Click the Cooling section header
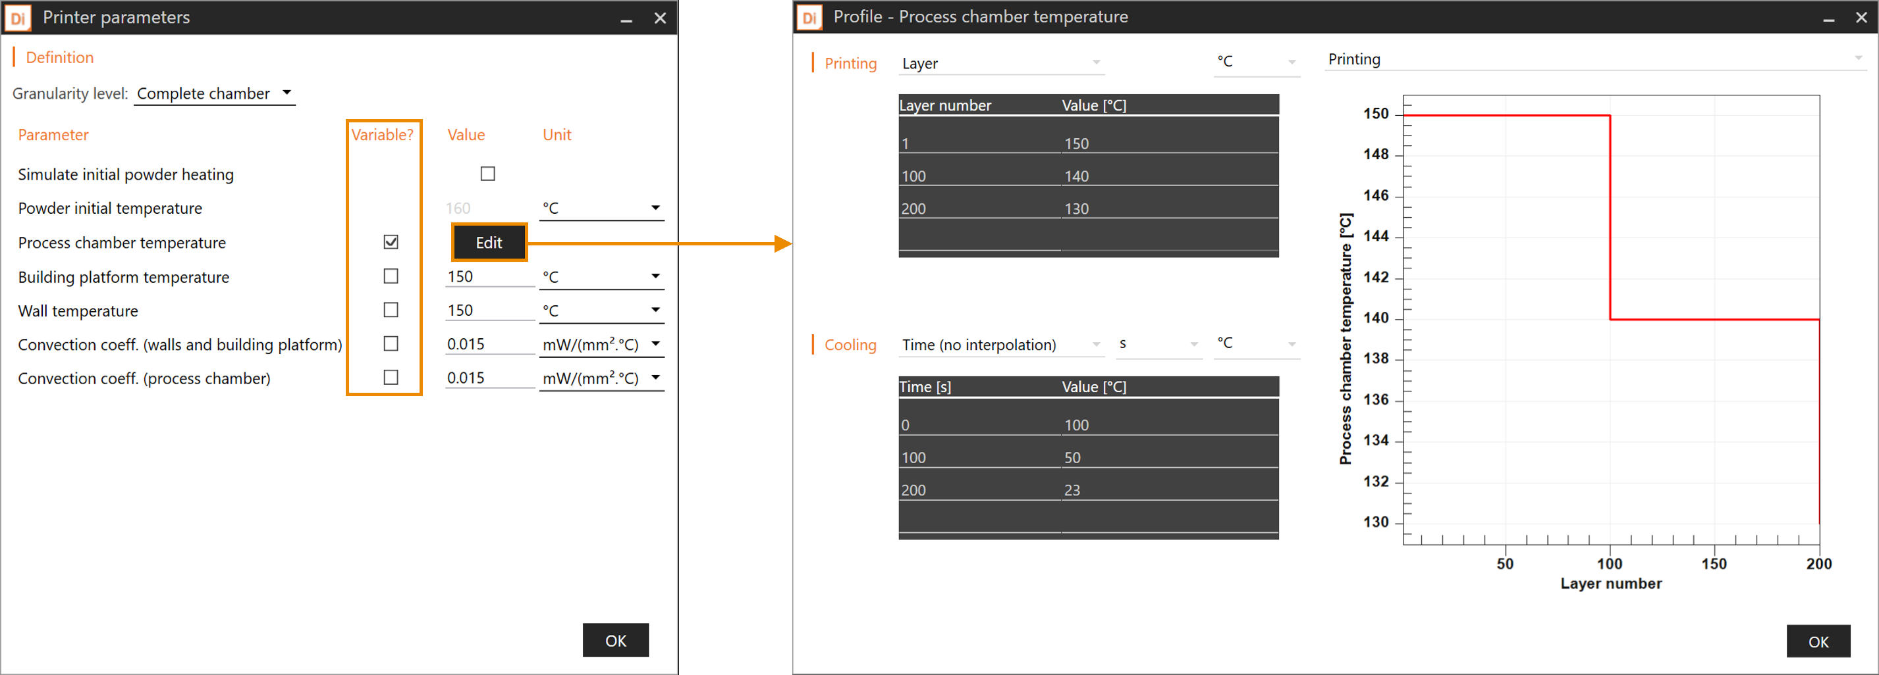Image resolution: width=1879 pixels, height=675 pixels. (850, 344)
